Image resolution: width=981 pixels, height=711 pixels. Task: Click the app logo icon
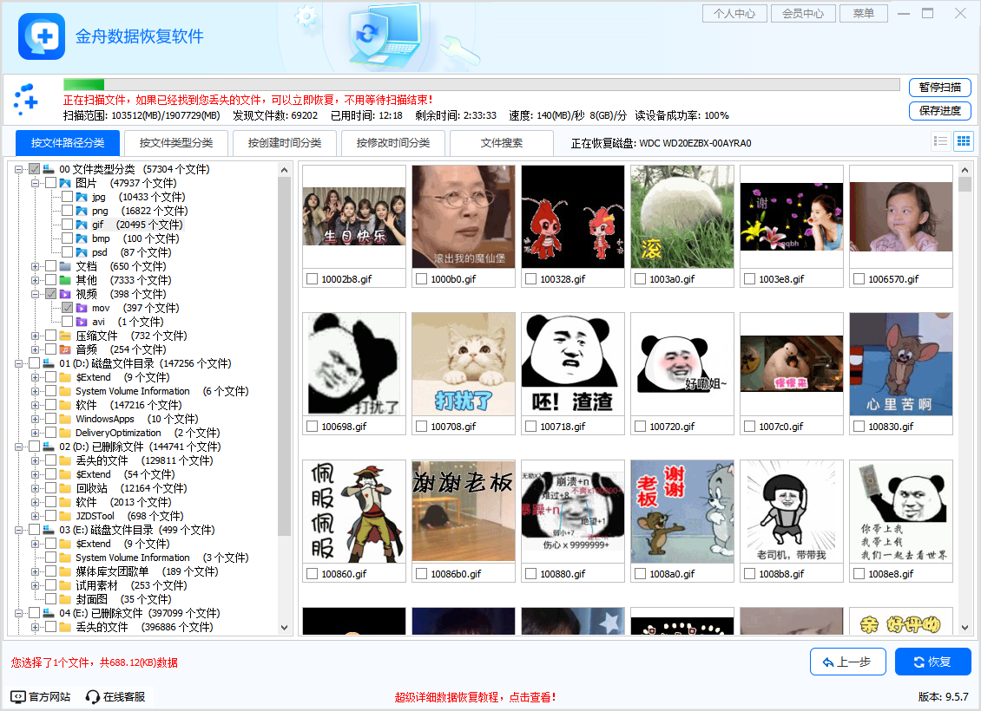(x=42, y=36)
